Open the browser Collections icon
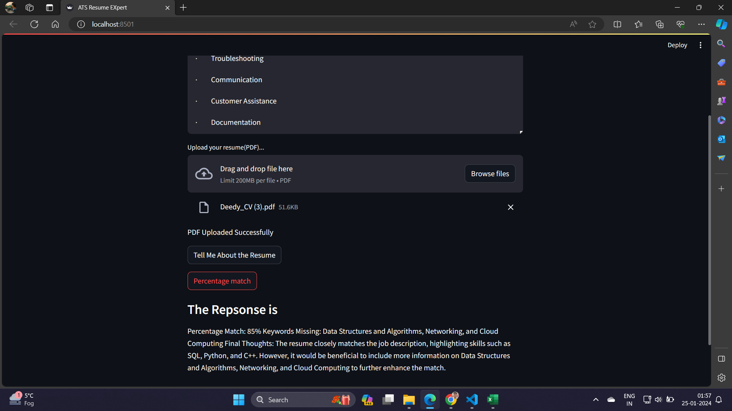Viewport: 732px width, 411px height. (x=660, y=24)
